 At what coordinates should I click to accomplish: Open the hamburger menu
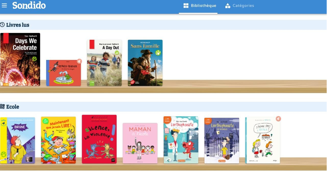click(x=4, y=5)
